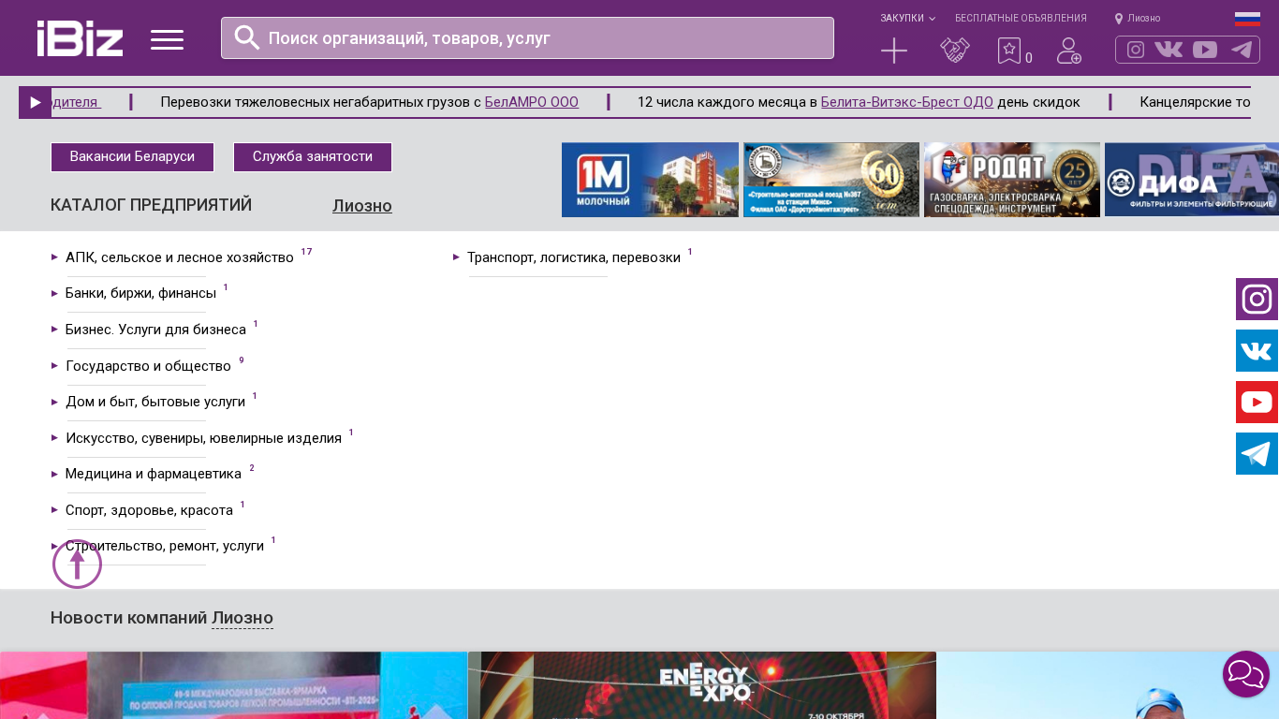Viewport: 1279px width, 719px height.
Task: Change city via Лиозно catalog link
Action: [x=361, y=206]
